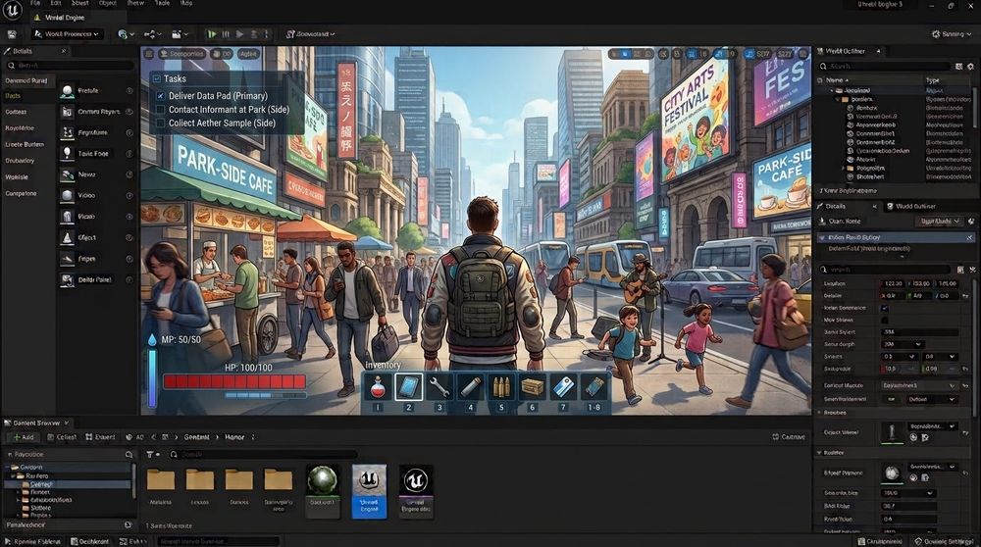
Task: Select the keycard inventory slot 7
Action: [x=563, y=387]
